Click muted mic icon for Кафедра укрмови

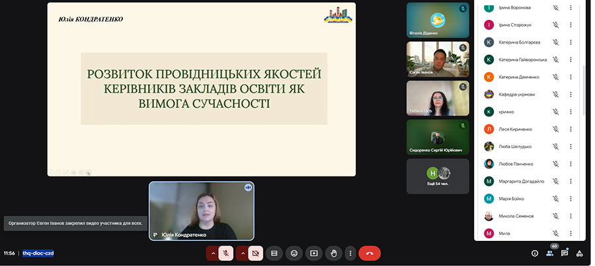point(555,94)
